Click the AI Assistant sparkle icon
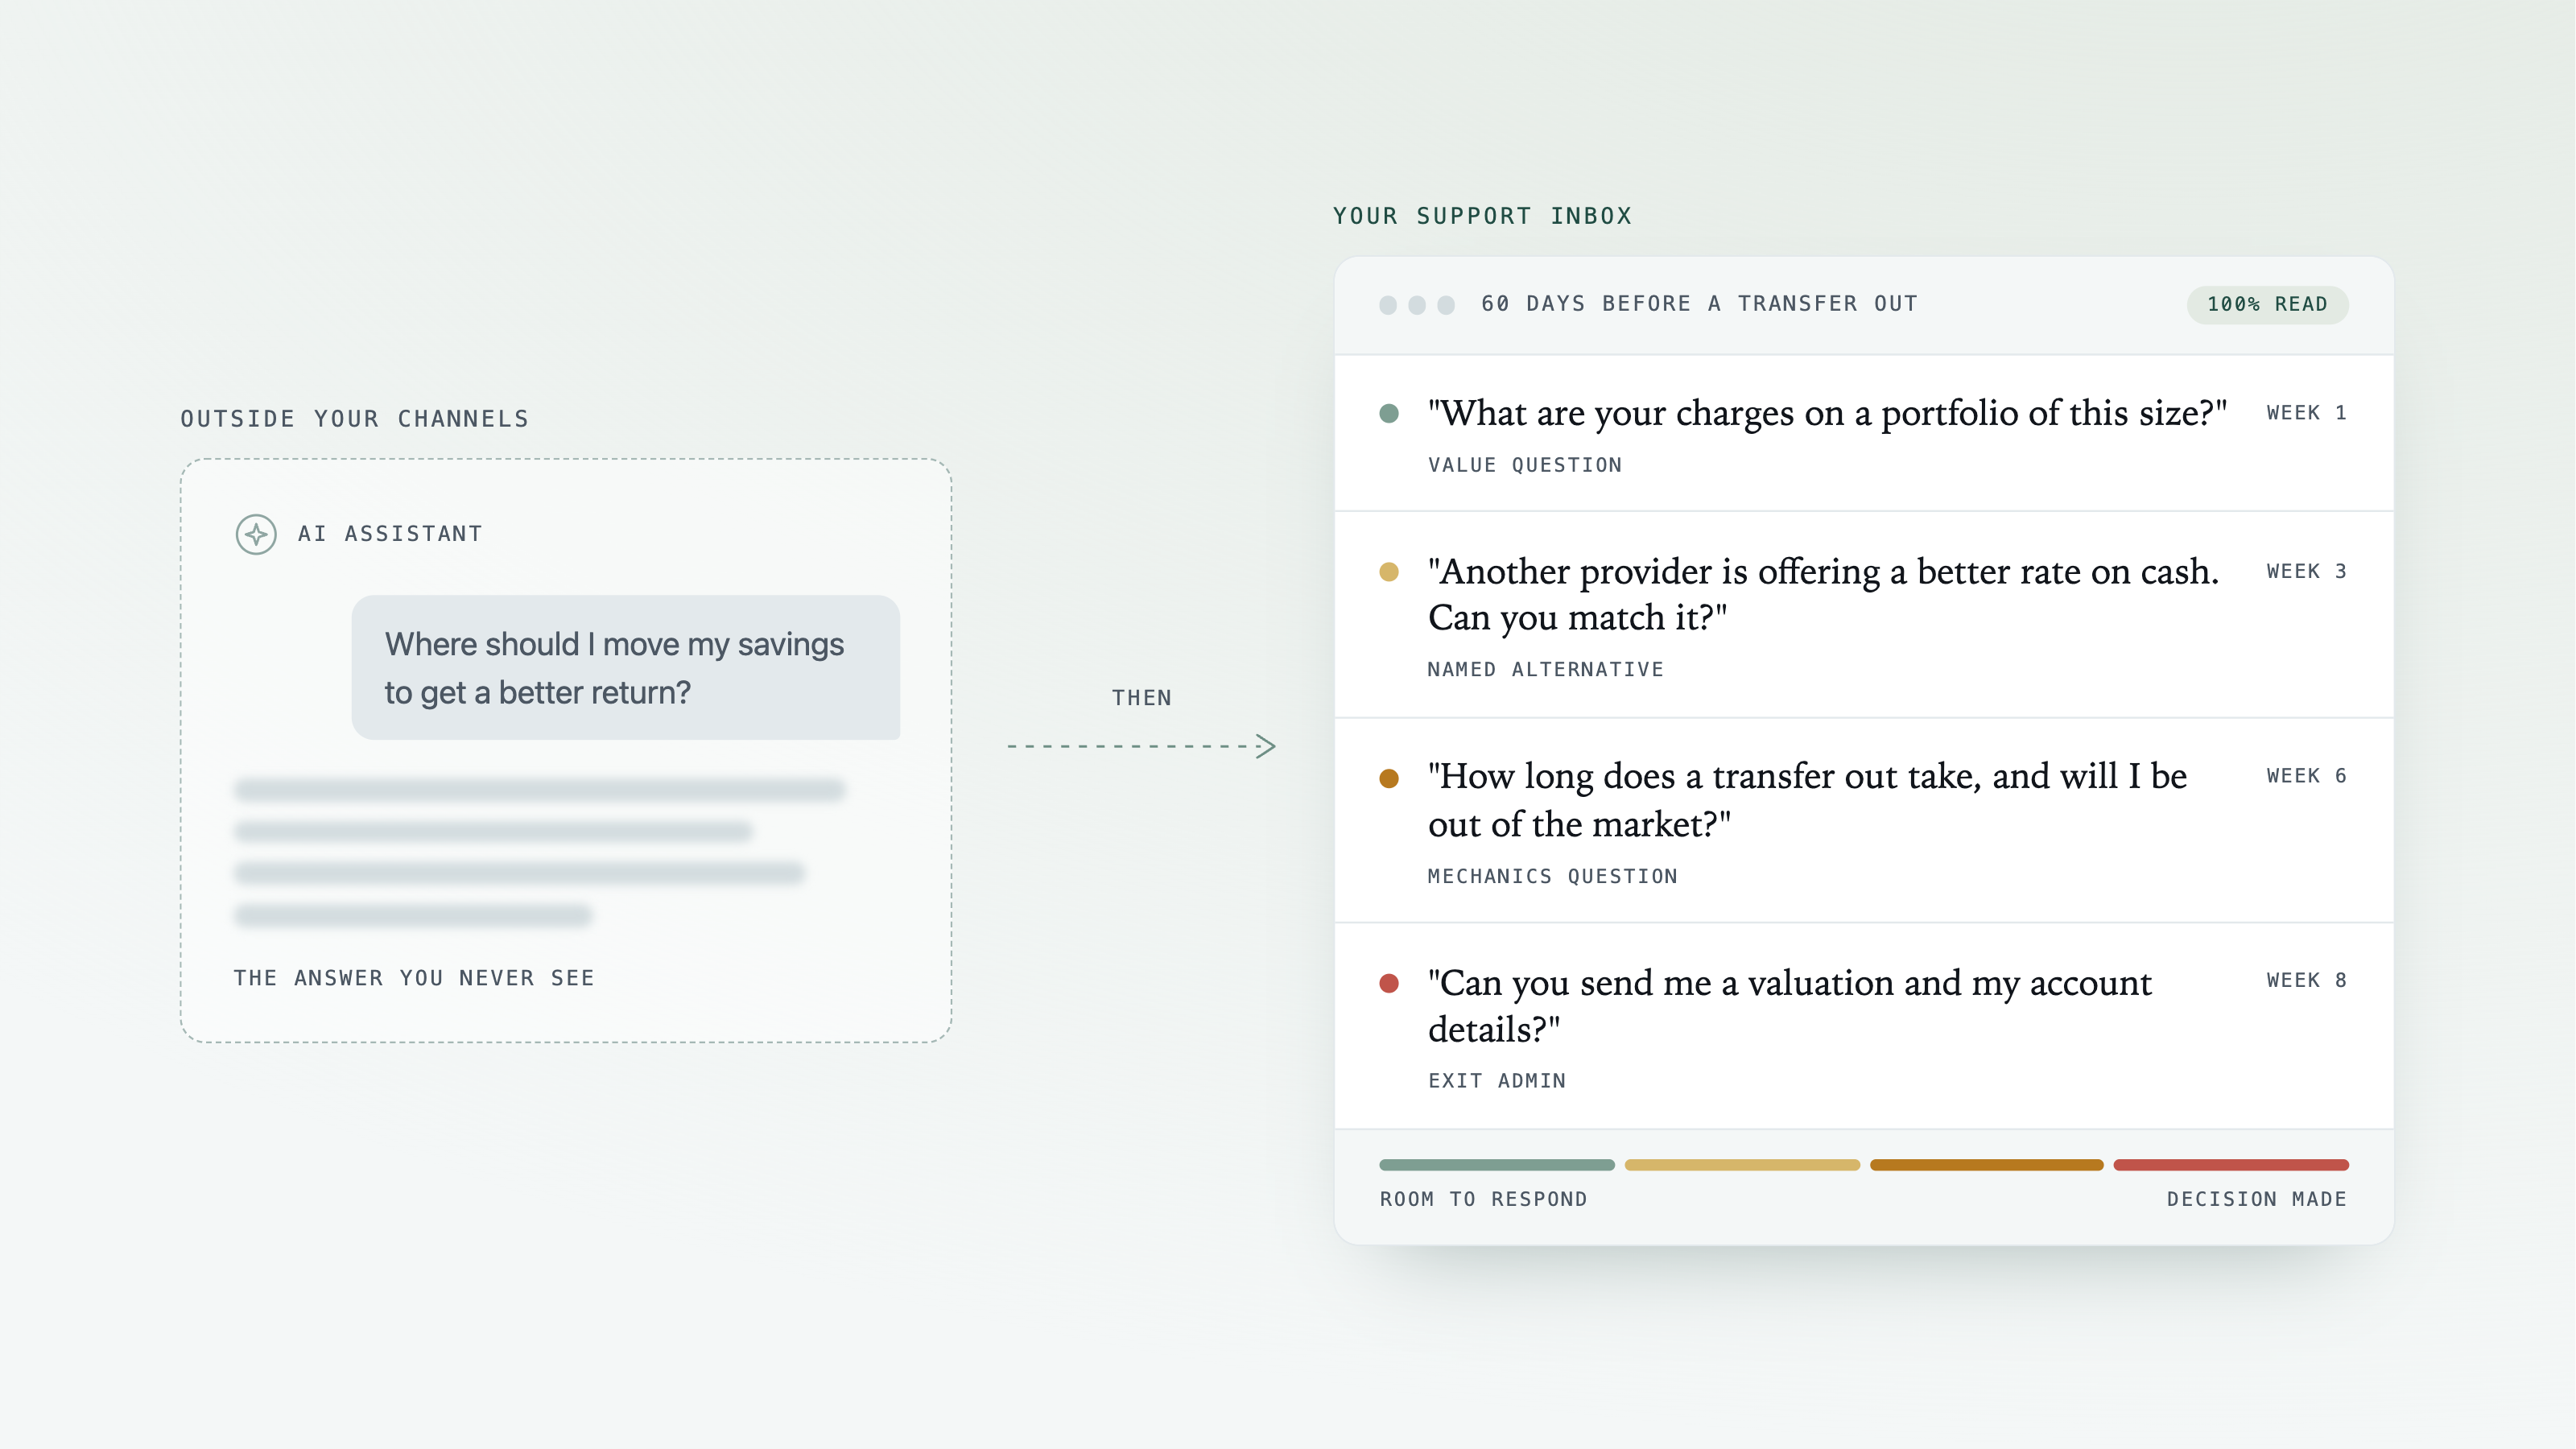 [x=256, y=534]
